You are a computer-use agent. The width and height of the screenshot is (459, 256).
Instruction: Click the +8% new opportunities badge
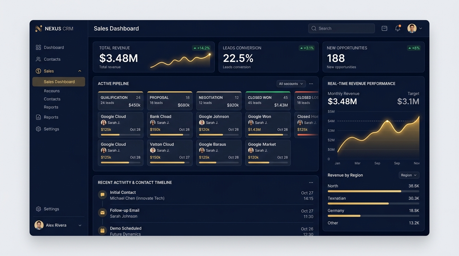tap(414, 48)
